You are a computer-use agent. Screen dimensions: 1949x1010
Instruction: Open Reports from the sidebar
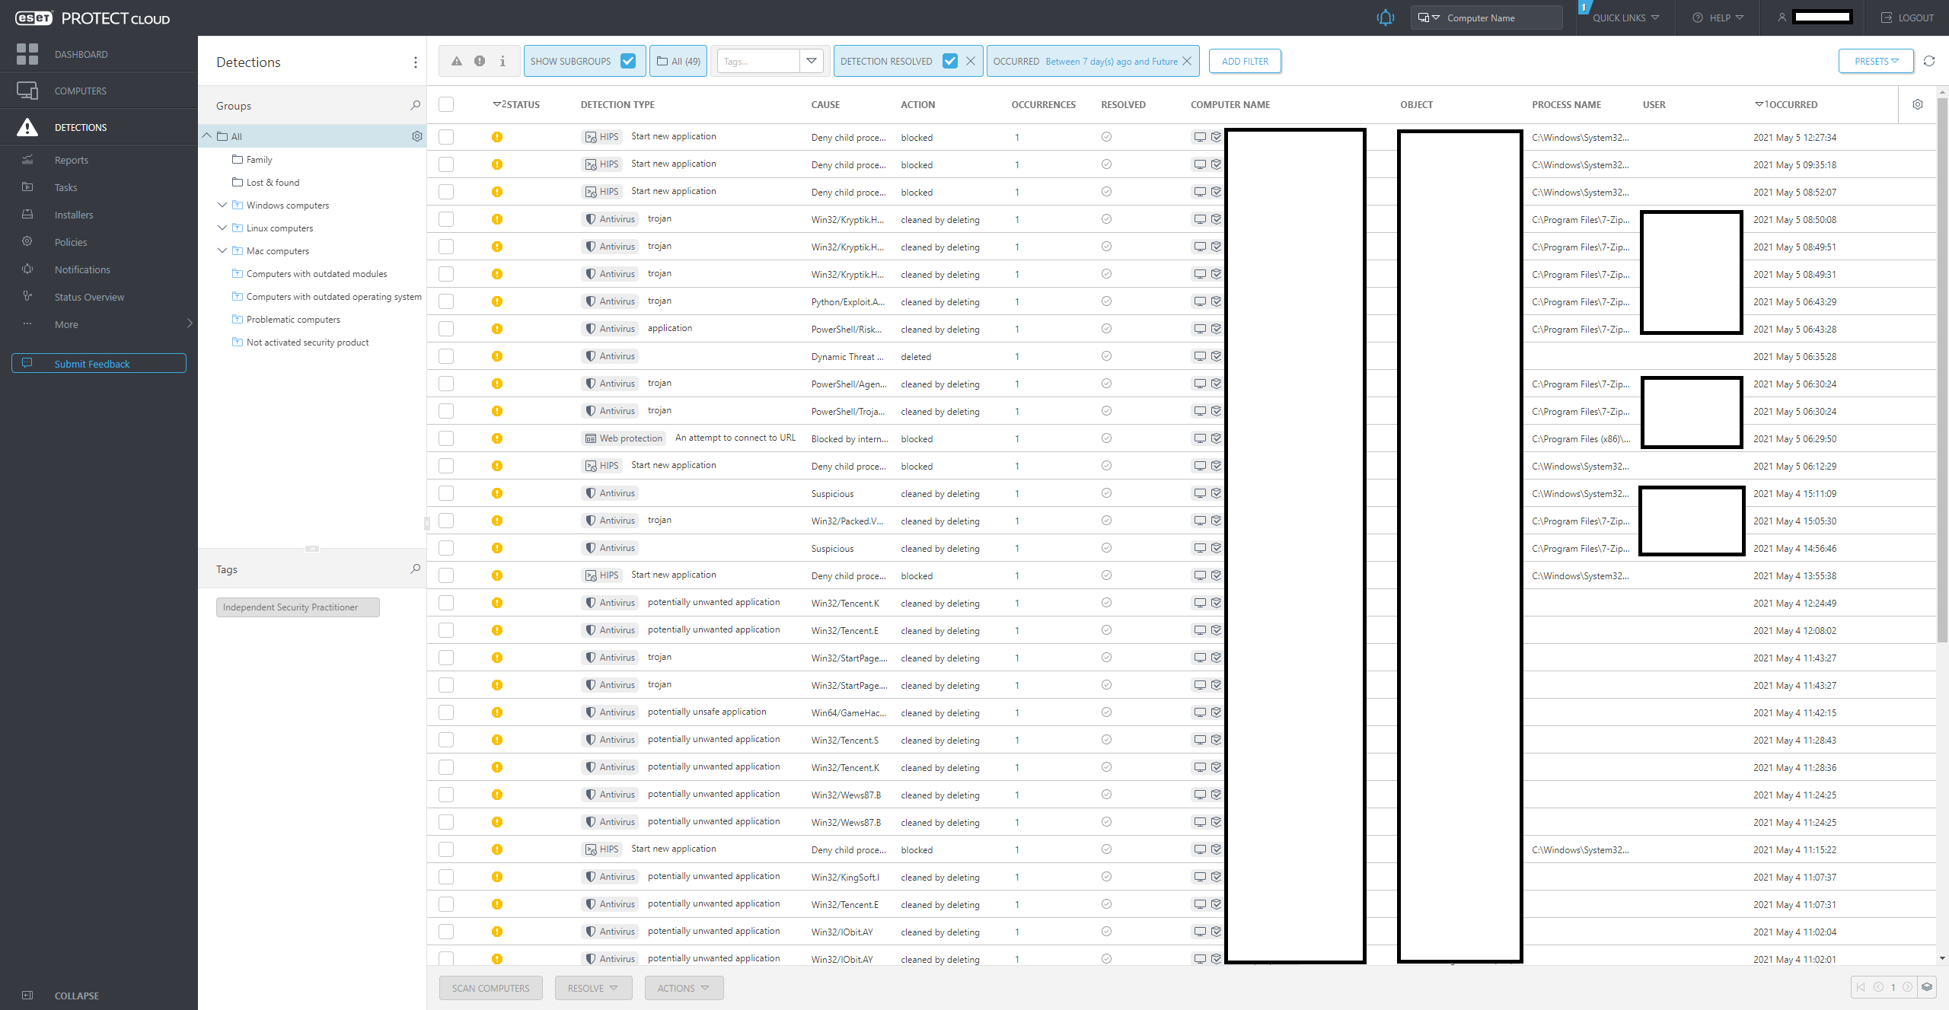(x=72, y=160)
